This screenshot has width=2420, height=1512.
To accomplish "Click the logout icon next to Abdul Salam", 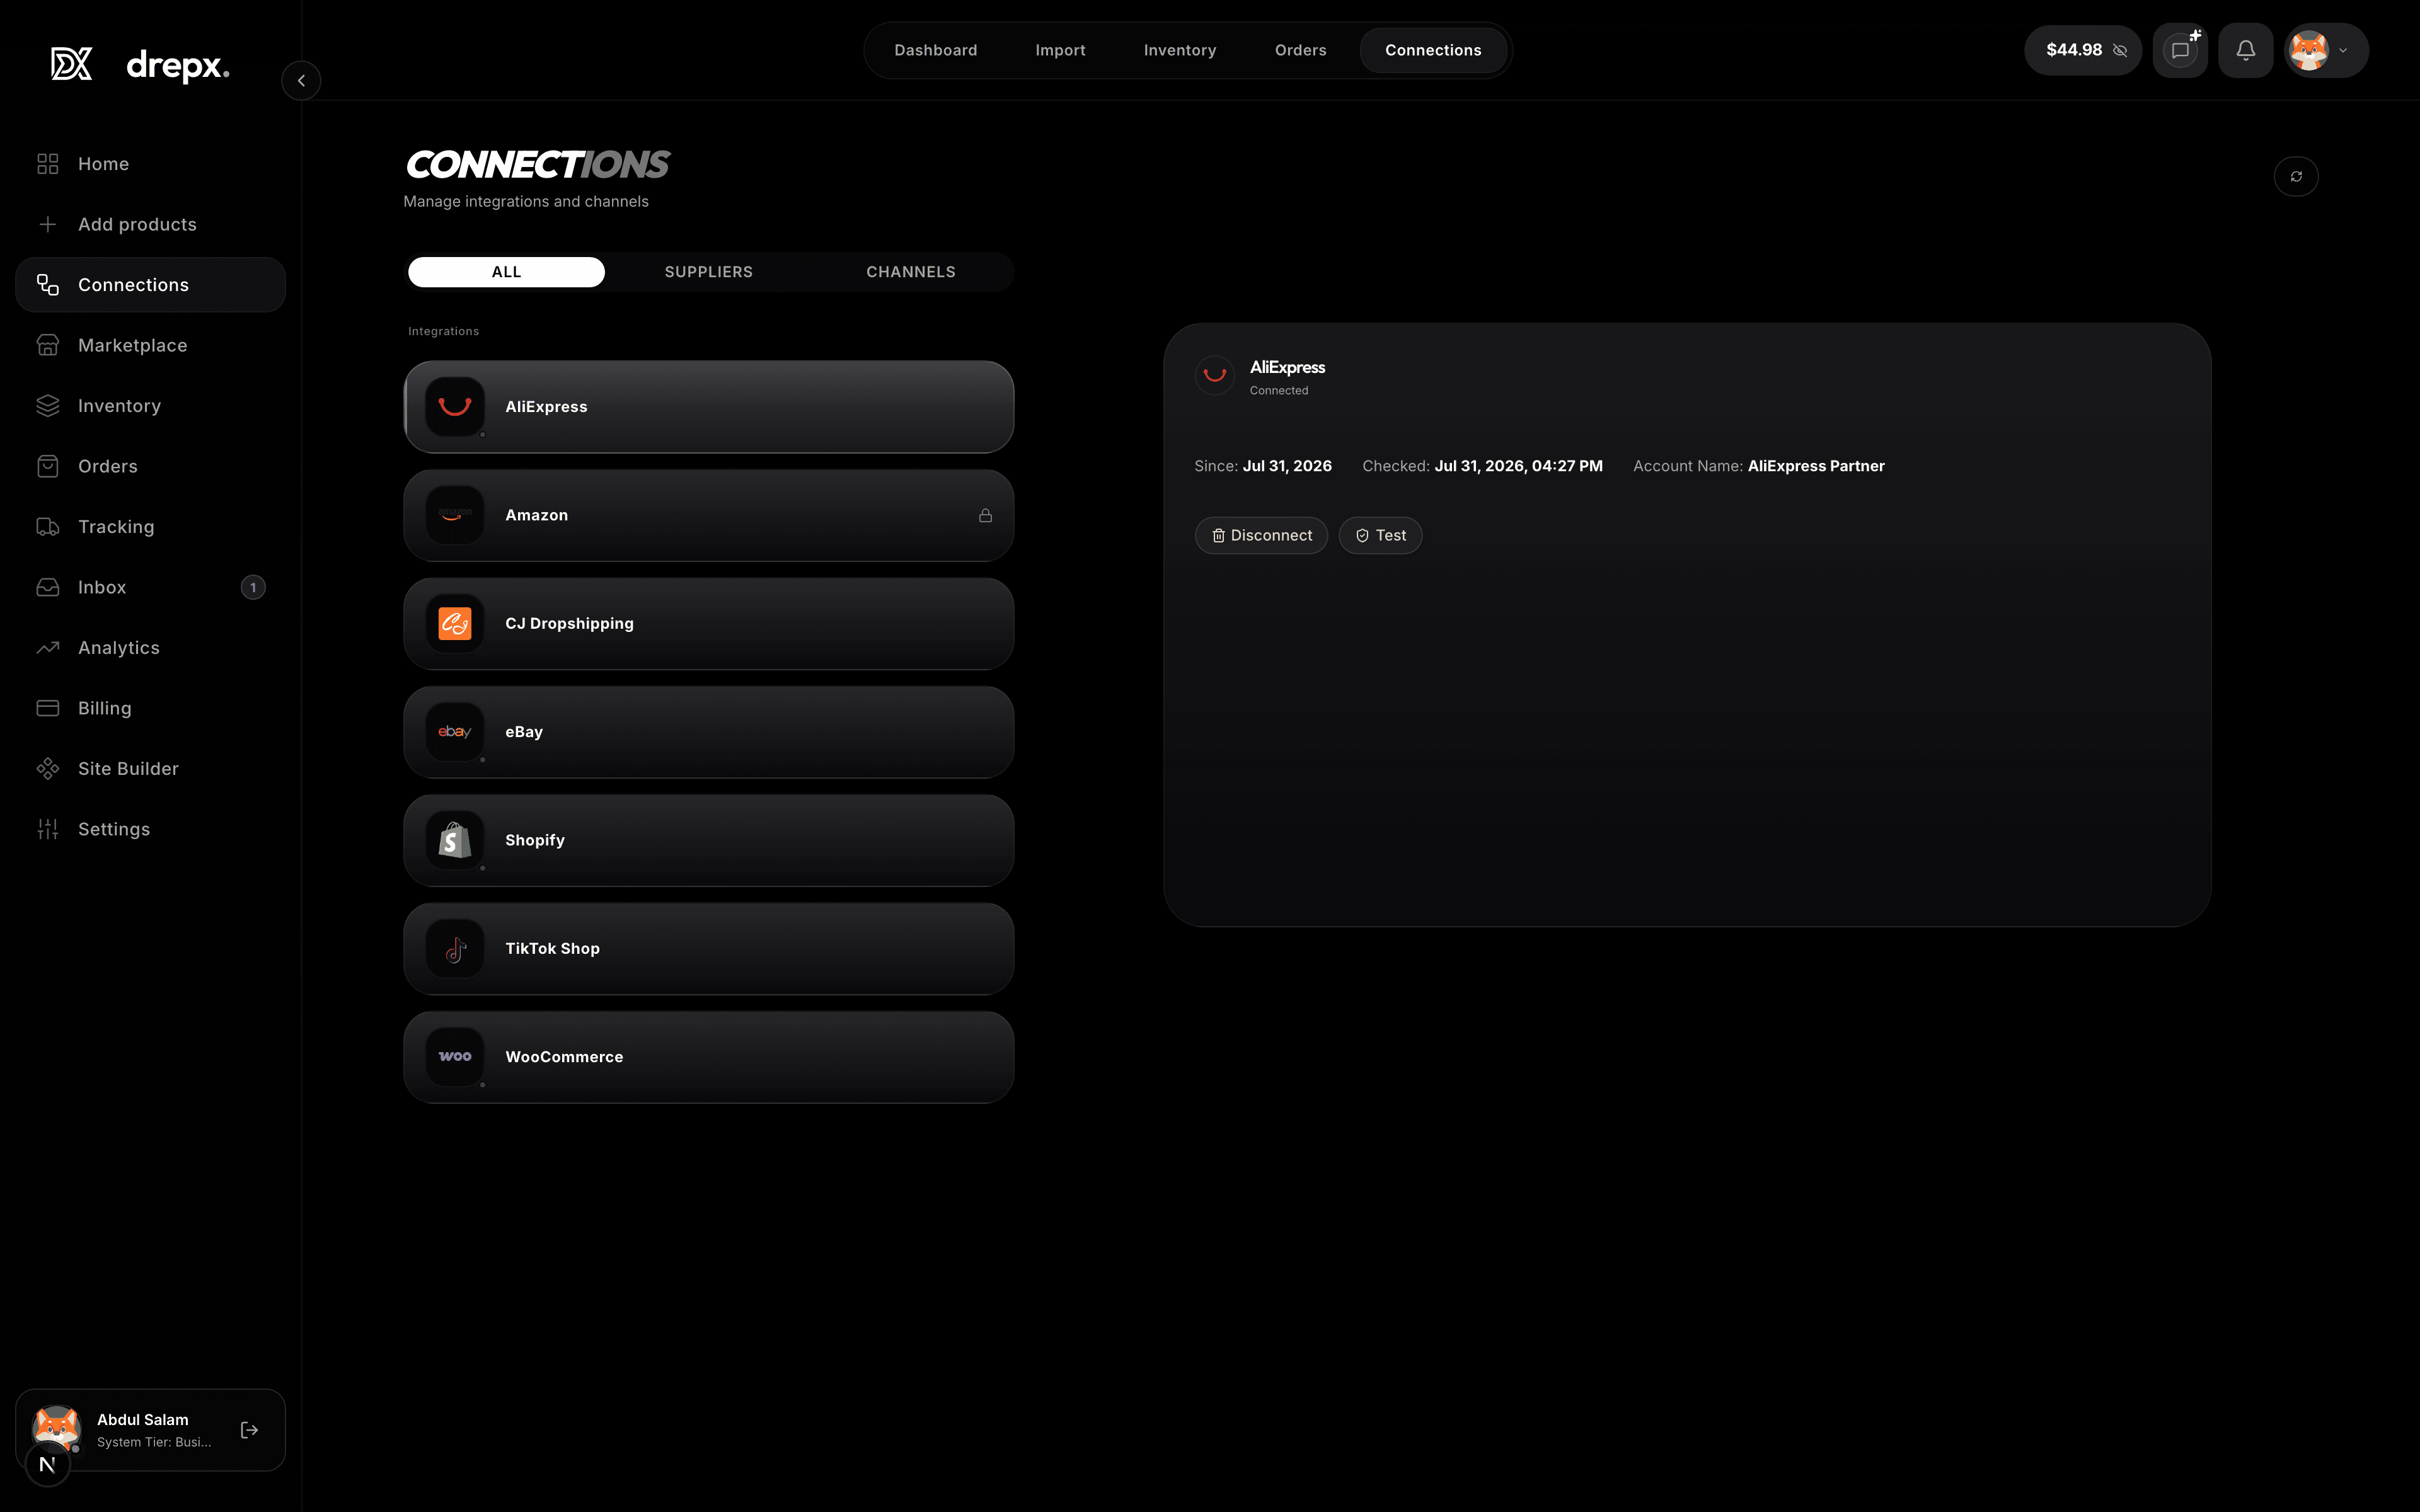I will click(250, 1430).
